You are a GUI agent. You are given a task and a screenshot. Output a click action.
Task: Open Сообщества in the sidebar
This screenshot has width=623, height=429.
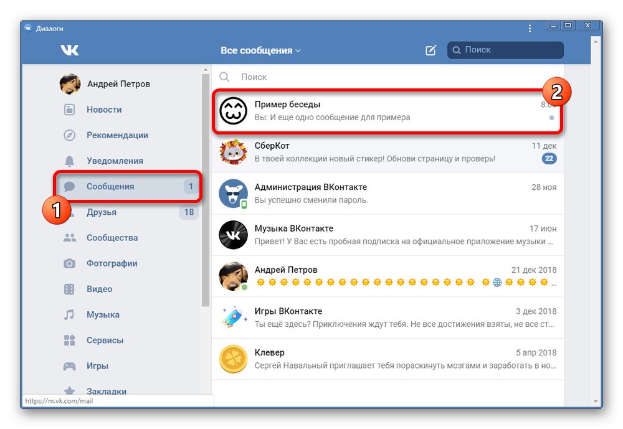[x=112, y=238]
